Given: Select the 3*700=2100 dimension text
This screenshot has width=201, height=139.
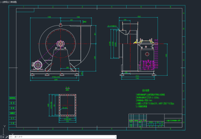Looking at the screenshot, I should 56,77.
